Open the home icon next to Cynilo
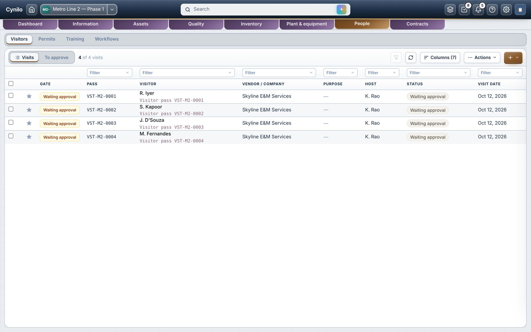Viewport: 531px width, 332px height. pyautogui.click(x=32, y=10)
